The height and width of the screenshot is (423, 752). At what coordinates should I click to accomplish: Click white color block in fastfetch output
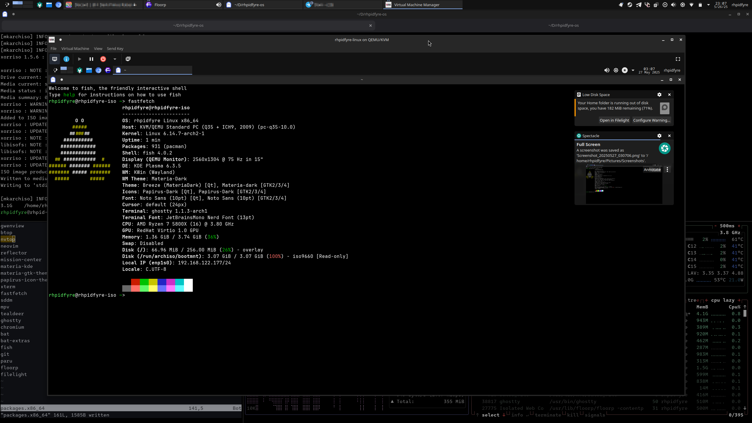[188, 285]
